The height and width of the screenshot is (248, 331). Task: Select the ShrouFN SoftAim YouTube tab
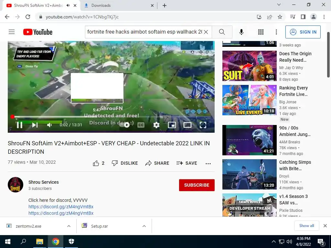click(38, 5)
